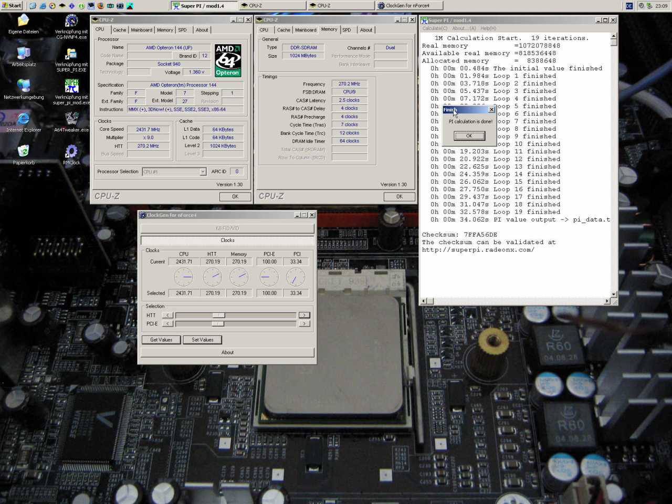Click the green circle quick launch icon
The image size is (672, 504).
point(81,6)
